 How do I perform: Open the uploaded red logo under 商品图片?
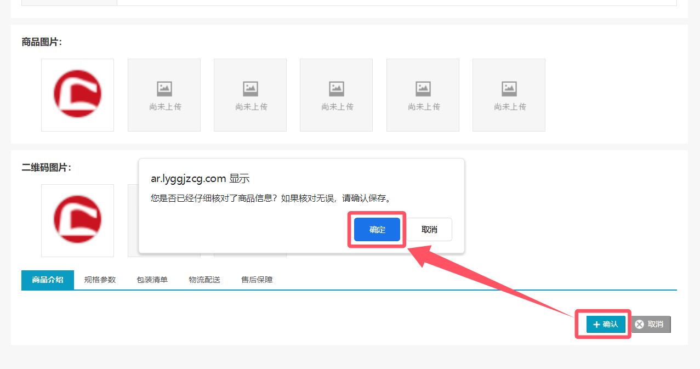click(x=77, y=94)
